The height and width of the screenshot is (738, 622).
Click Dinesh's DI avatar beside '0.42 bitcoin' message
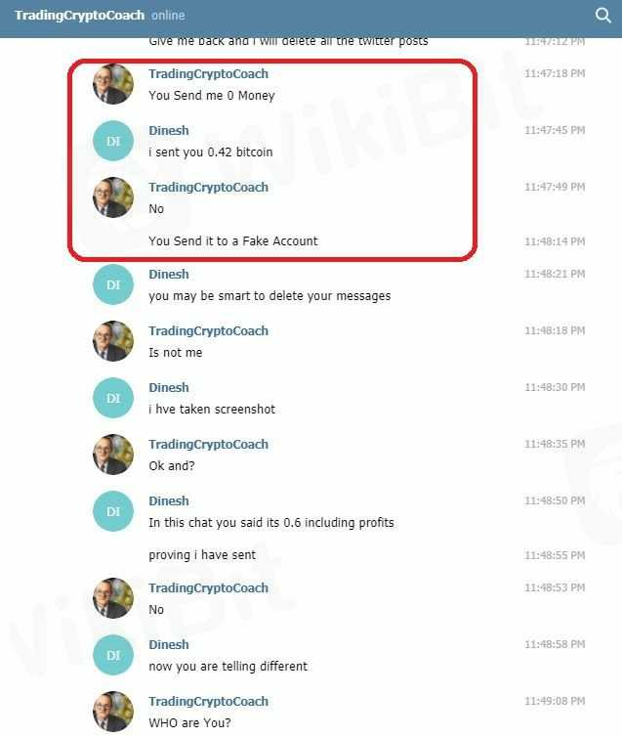tap(113, 141)
